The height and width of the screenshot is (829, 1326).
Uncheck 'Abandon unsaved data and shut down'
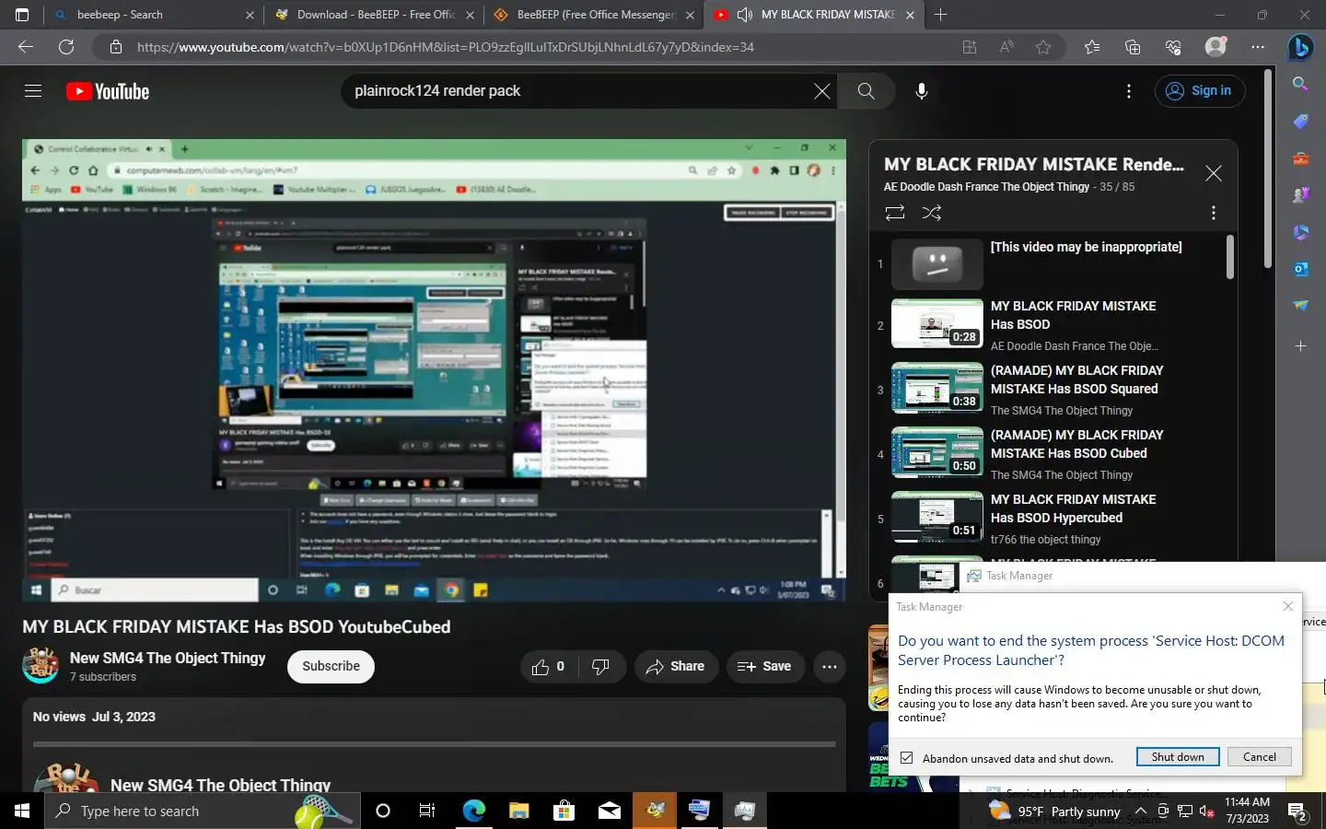(907, 758)
